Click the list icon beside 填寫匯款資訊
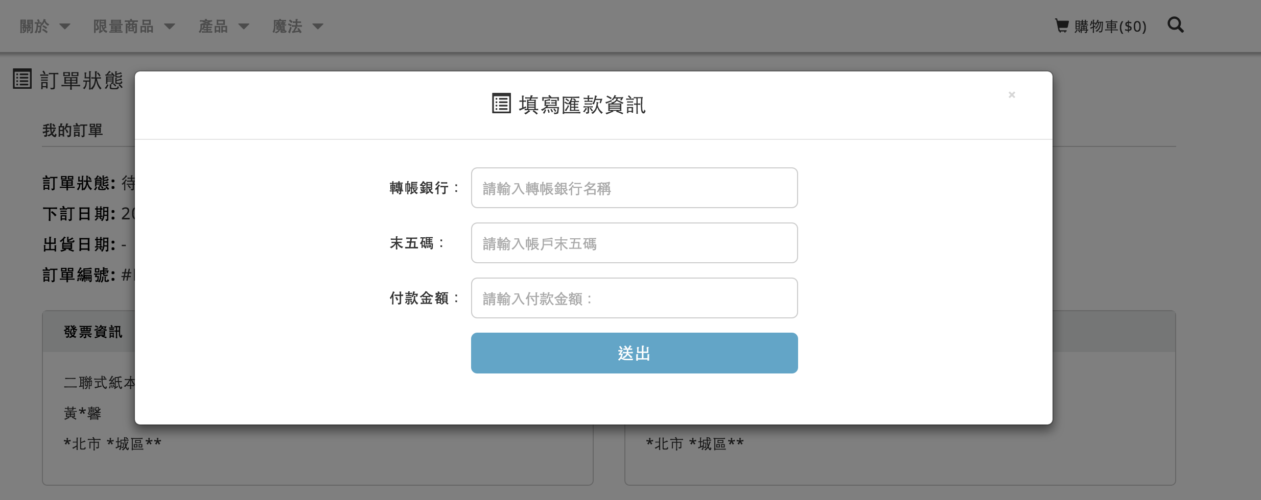 pos(501,104)
